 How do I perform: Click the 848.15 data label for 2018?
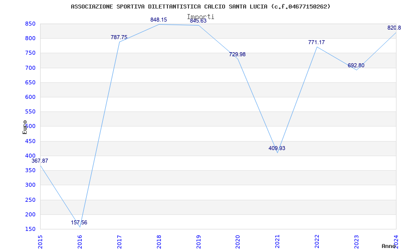158,20
